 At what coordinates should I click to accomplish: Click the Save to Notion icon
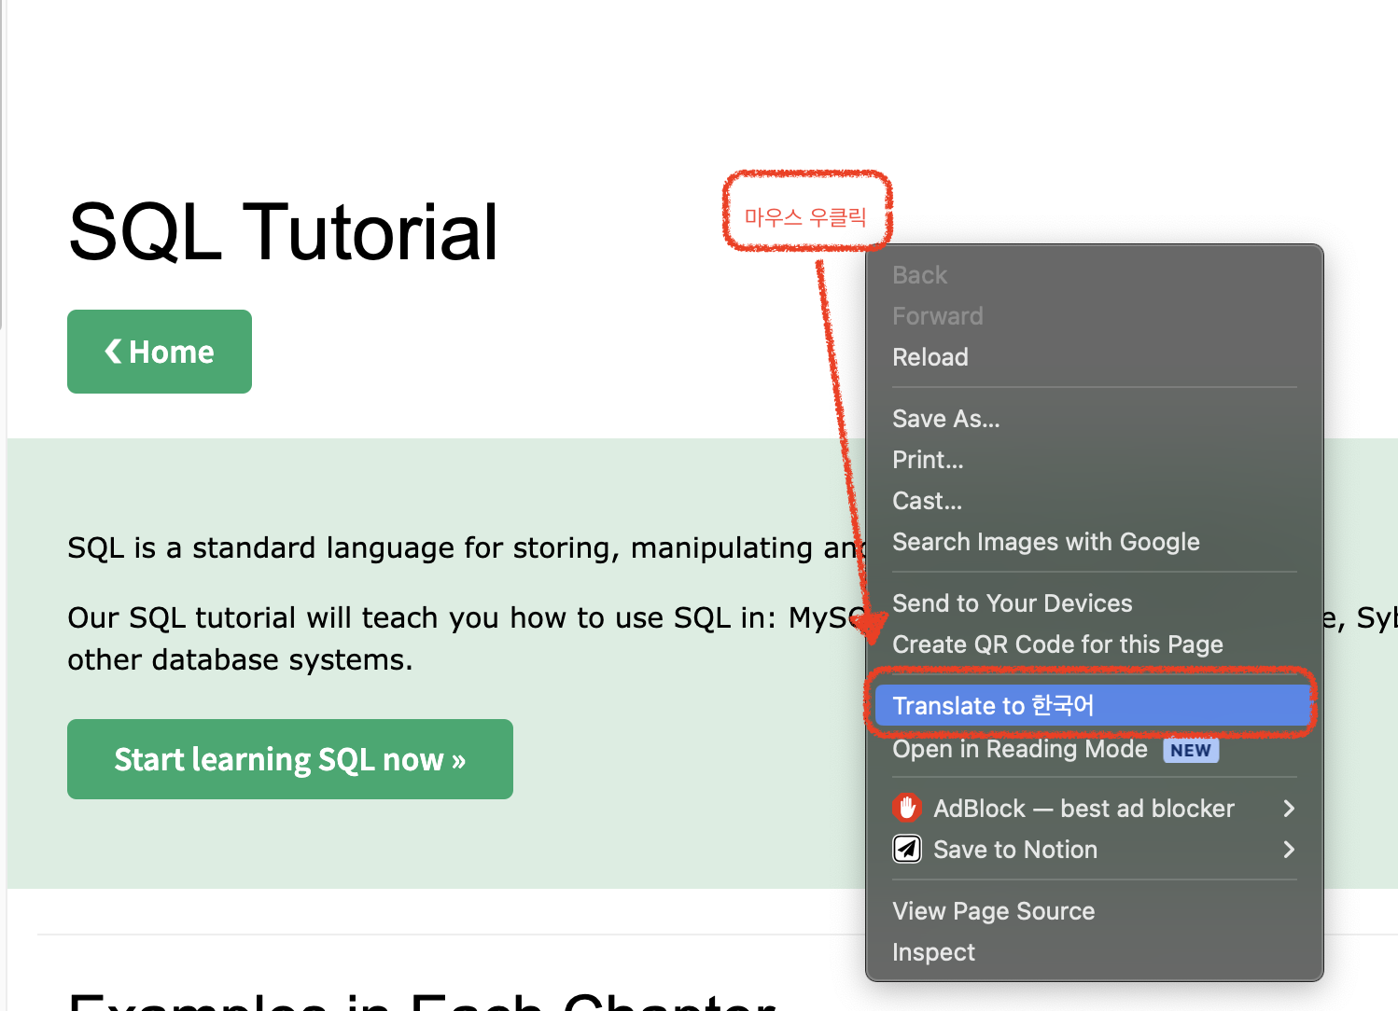tap(906, 849)
